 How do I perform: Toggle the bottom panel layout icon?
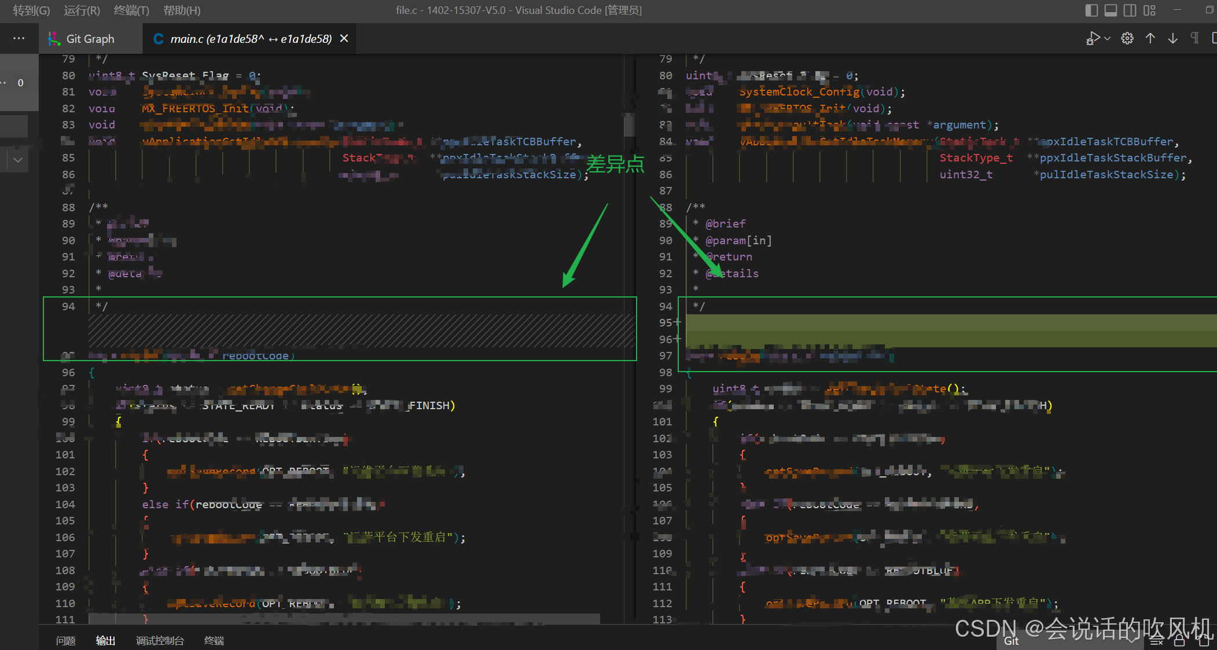pos(1111,10)
